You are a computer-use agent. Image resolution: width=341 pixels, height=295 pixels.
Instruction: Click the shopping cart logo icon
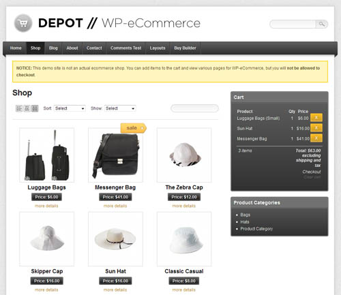point(23,23)
